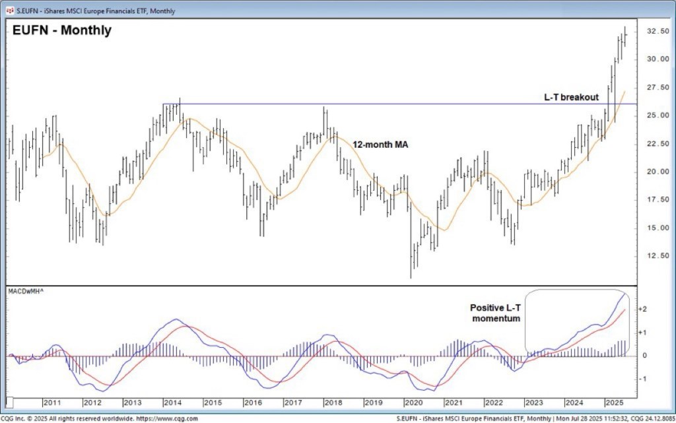Click the 2020 marker on time axis
Screen dimensions: 676x423
click(413, 403)
